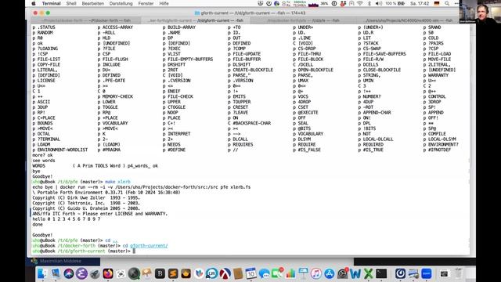This screenshot has width=501, height=282.
Task: Open Microsoft Word from the dock
Action: click(355, 273)
